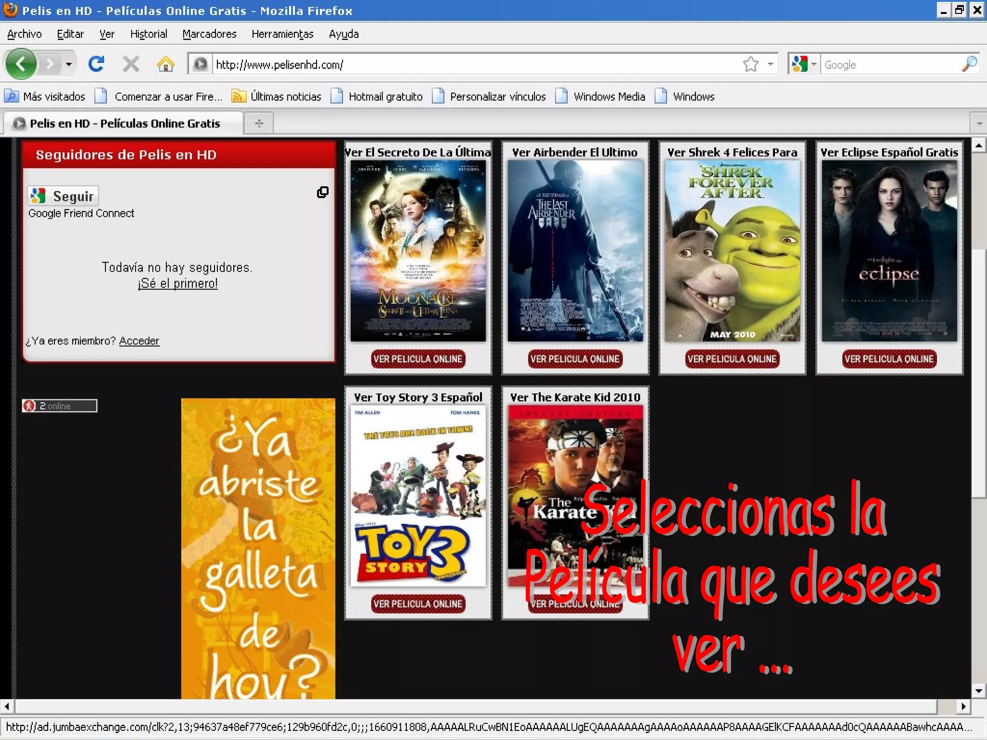Restore down the Firefox window

[x=960, y=10]
